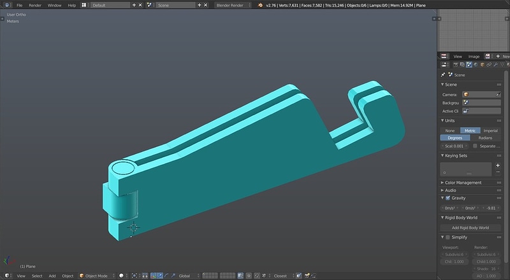Click the image browse icon in image editor

click(x=488, y=56)
